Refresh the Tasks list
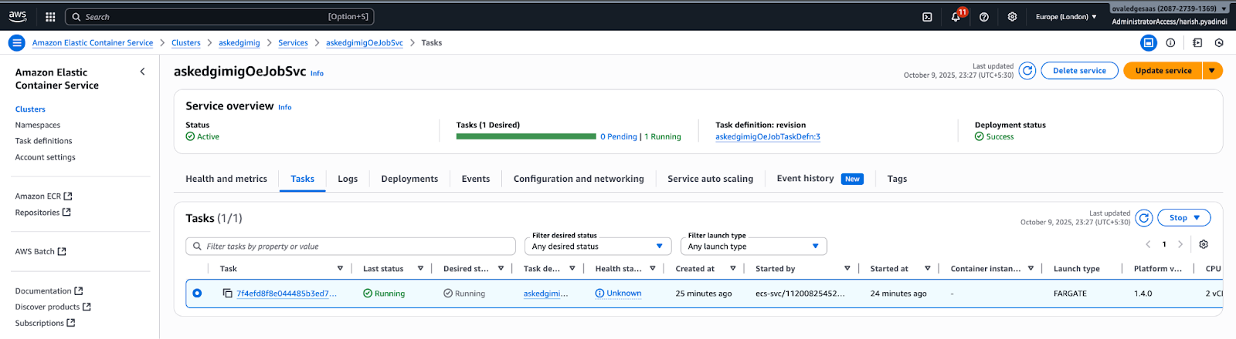 click(1144, 218)
